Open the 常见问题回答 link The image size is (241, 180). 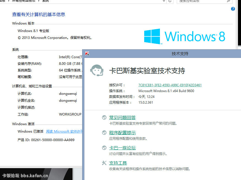pyautogui.click(x=122, y=117)
